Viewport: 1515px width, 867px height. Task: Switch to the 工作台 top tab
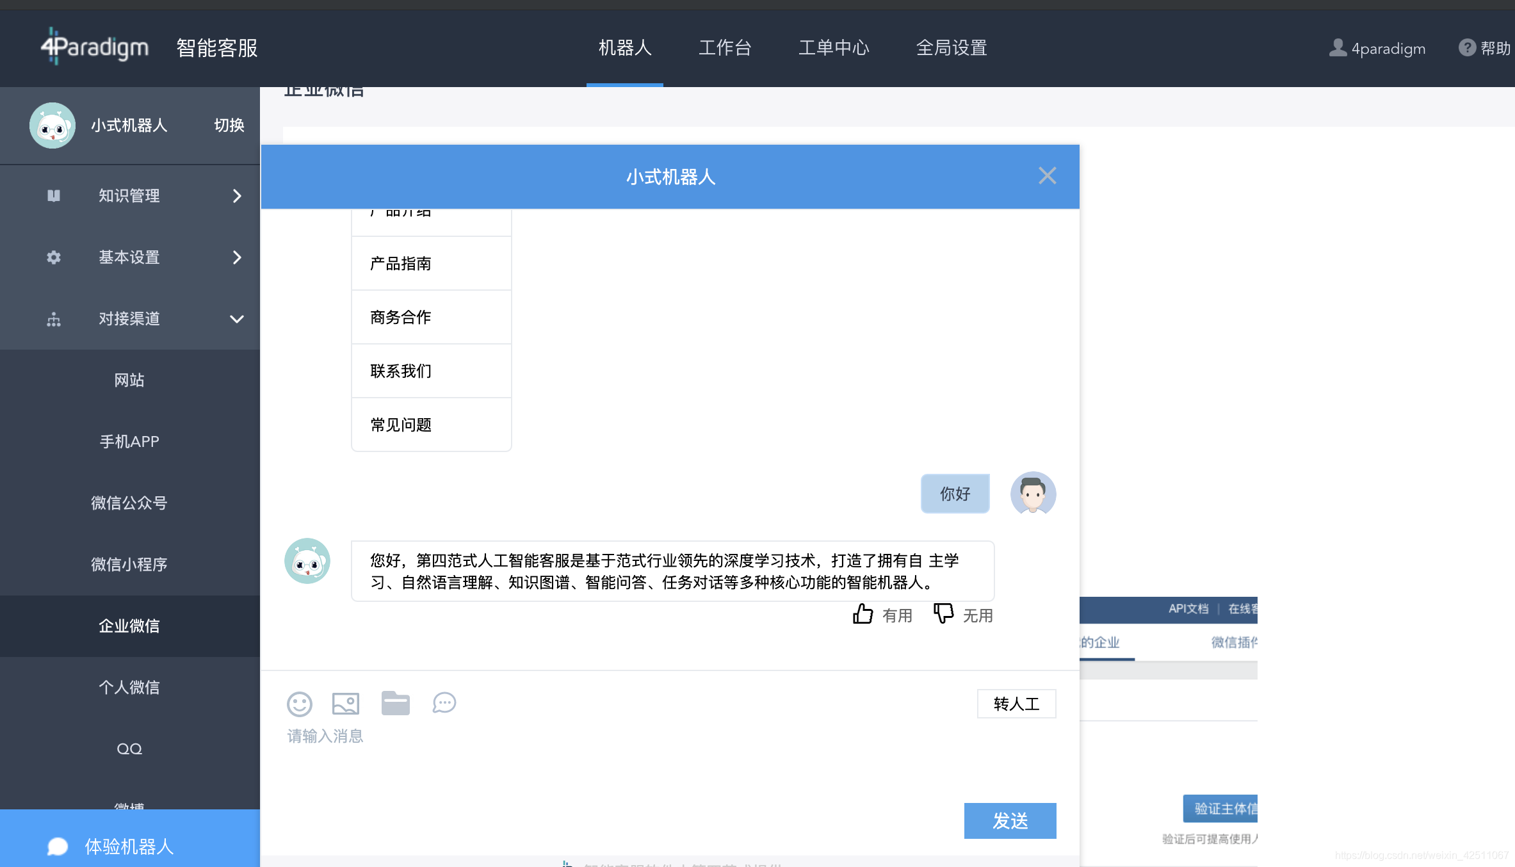(725, 48)
